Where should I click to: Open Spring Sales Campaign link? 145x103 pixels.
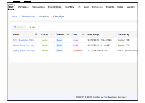pos(24,50)
